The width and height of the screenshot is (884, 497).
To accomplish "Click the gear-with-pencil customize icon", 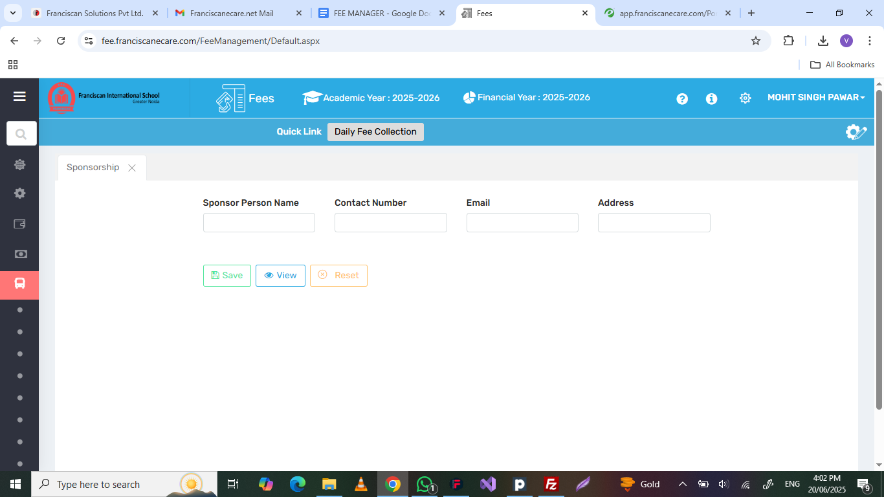I will 856,132.
